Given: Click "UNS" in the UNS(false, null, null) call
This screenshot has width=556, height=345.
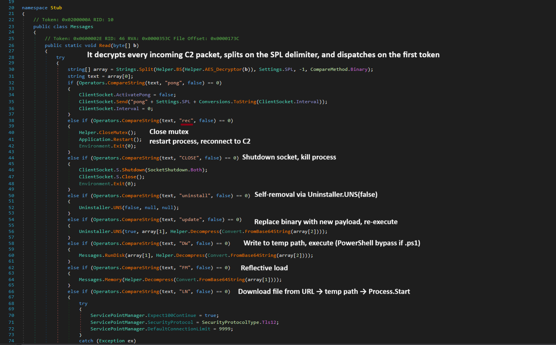Looking at the screenshot, I should click(118, 208).
